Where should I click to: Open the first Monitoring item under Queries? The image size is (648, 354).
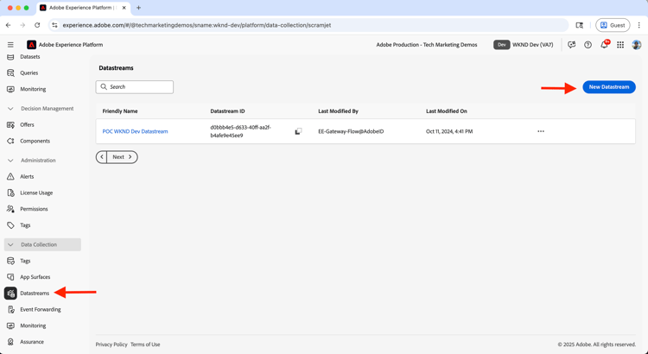[x=33, y=89]
